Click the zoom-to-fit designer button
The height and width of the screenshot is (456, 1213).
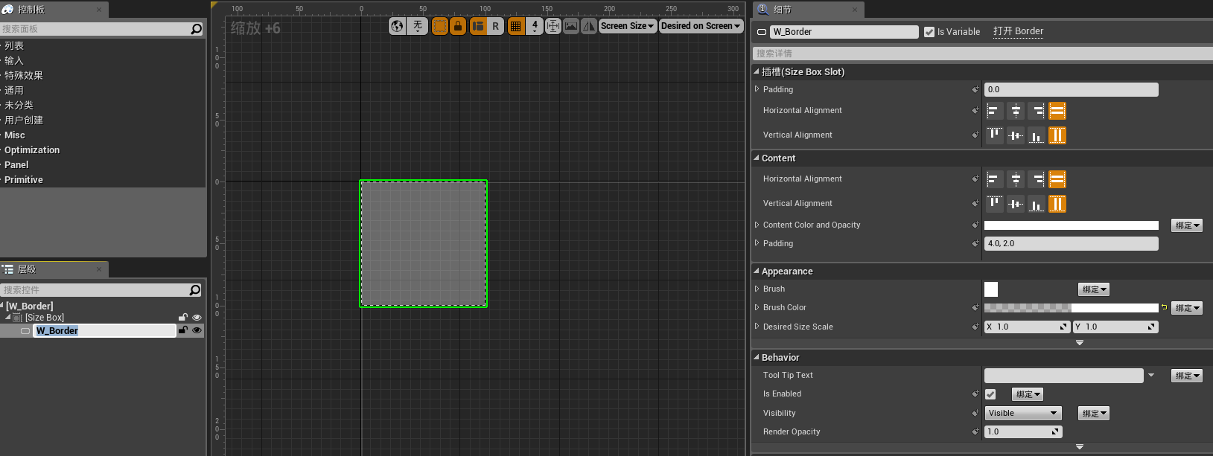(x=553, y=26)
